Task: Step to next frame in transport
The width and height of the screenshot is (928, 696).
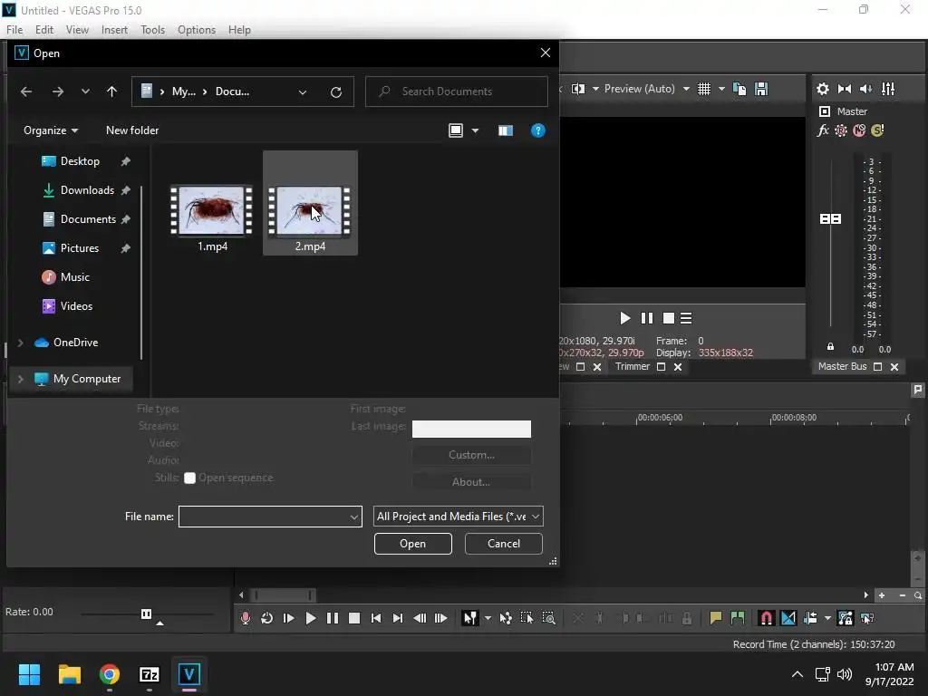Action: (x=441, y=618)
